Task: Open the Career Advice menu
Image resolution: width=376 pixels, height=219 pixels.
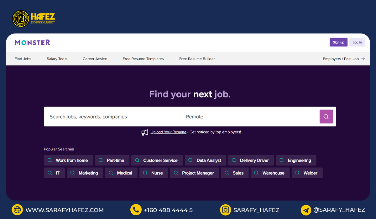Action: click(95, 59)
